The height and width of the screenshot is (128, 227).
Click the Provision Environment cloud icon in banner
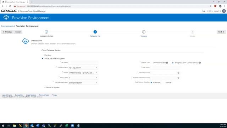coord(6,17)
